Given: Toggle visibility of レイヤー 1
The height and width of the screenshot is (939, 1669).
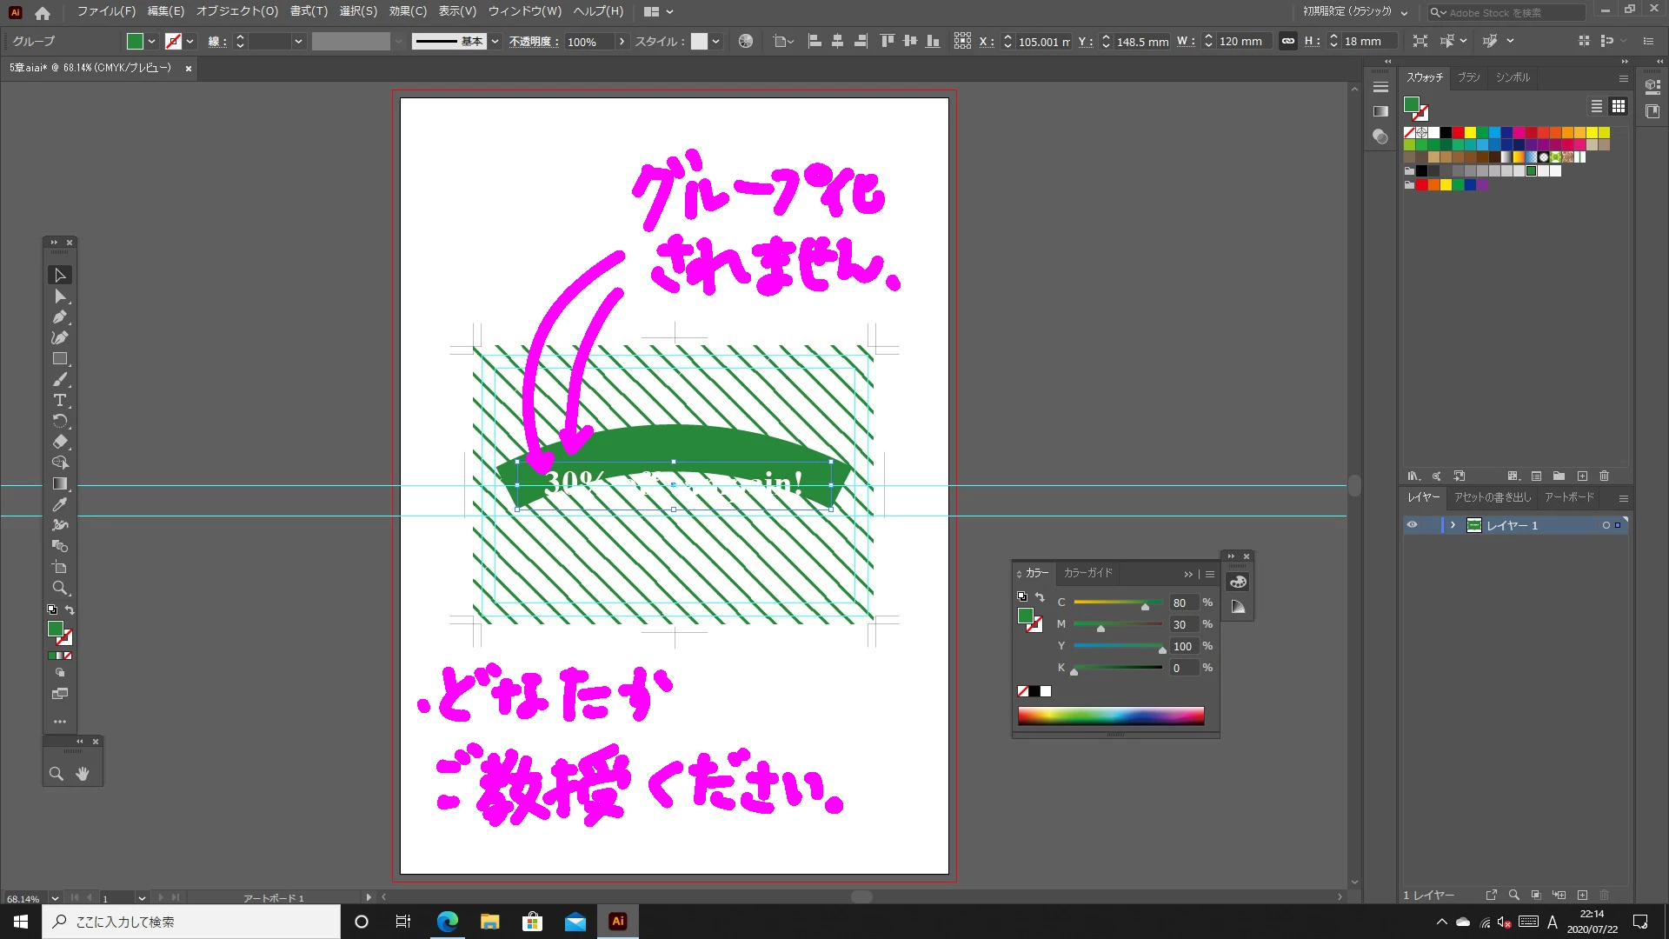Looking at the screenshot, I should coord(1412,525).
